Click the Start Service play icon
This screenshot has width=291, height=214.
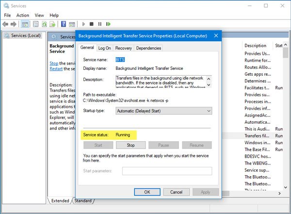point(83,24)
